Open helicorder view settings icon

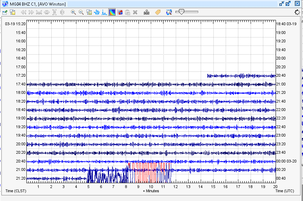(13, 13)
